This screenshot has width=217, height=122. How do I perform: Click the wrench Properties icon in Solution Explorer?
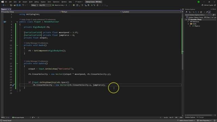[207, 12]
